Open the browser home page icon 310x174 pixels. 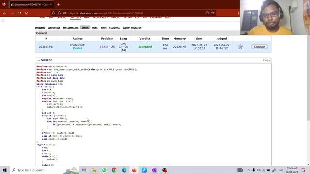(x=27, y=13)
